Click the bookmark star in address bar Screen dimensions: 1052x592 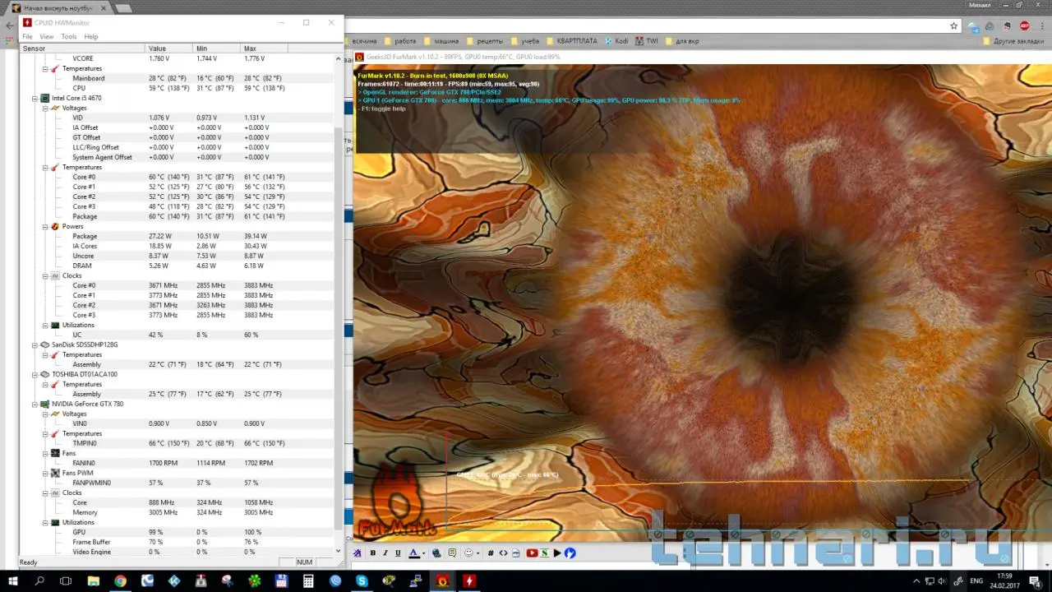click(x=954, y=25)
